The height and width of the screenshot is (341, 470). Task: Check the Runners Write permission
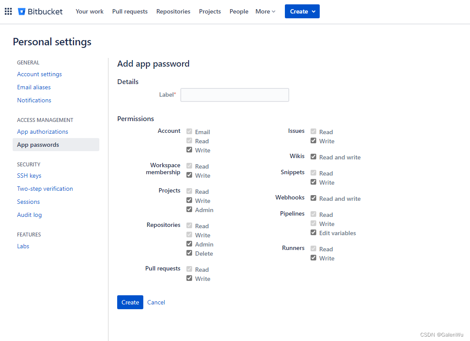tap(313, 258)
